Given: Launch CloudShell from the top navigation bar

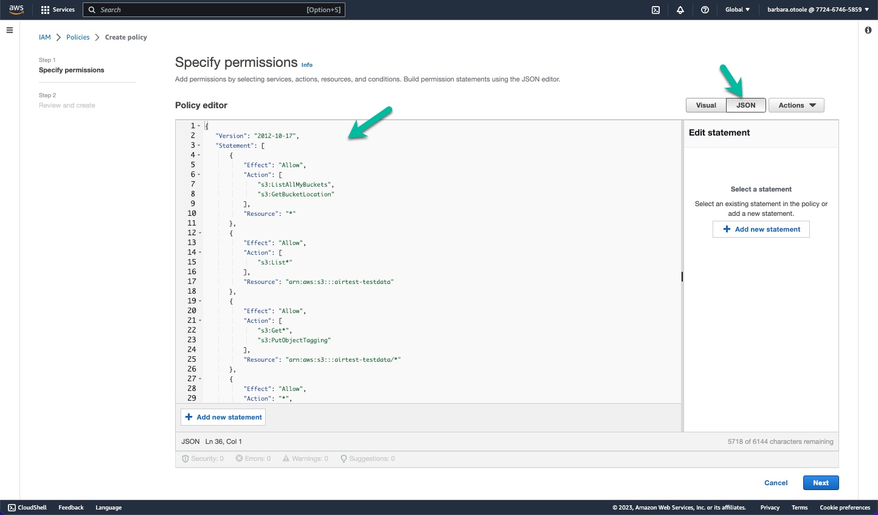Looking at the screenshot, I should coord(655,10).
